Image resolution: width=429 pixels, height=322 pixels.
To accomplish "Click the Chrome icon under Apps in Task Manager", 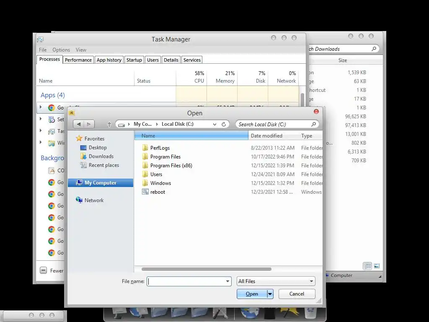I will coord(51,108).
